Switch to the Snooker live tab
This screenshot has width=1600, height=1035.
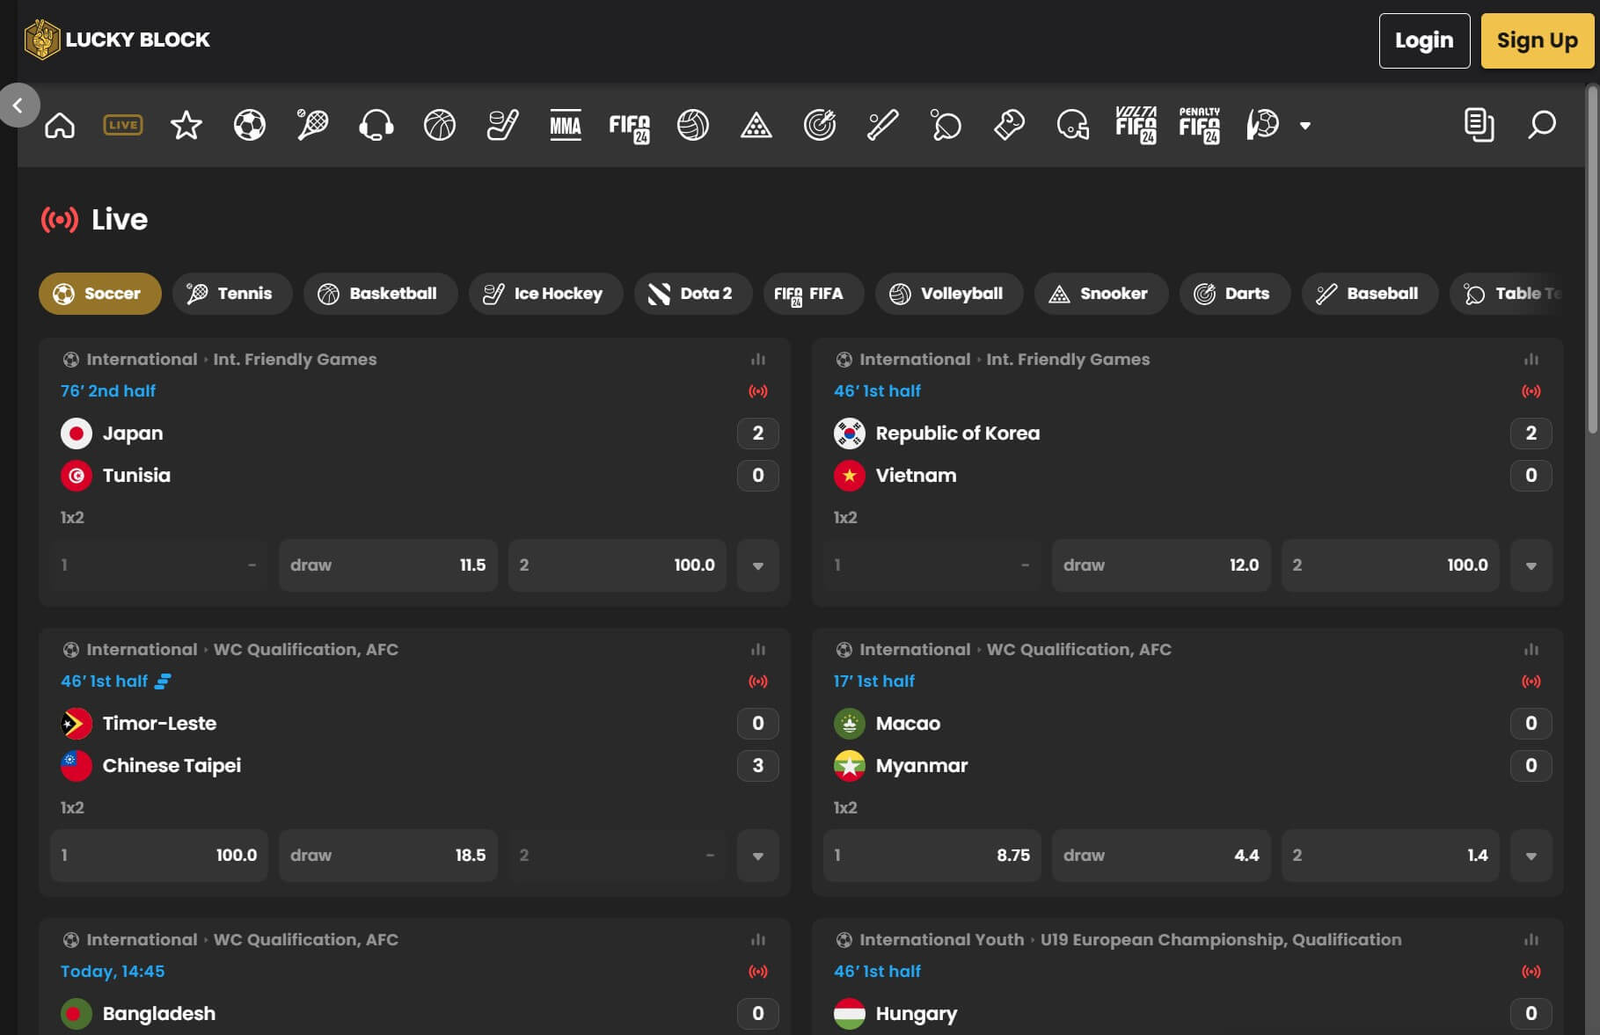(x=1101, y=294)
